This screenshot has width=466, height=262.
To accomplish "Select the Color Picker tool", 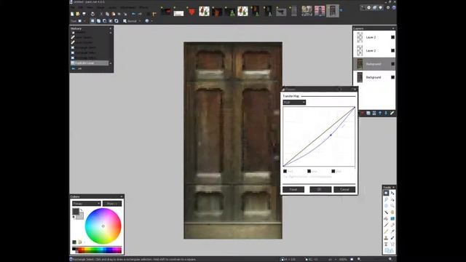I will point(392,231).
